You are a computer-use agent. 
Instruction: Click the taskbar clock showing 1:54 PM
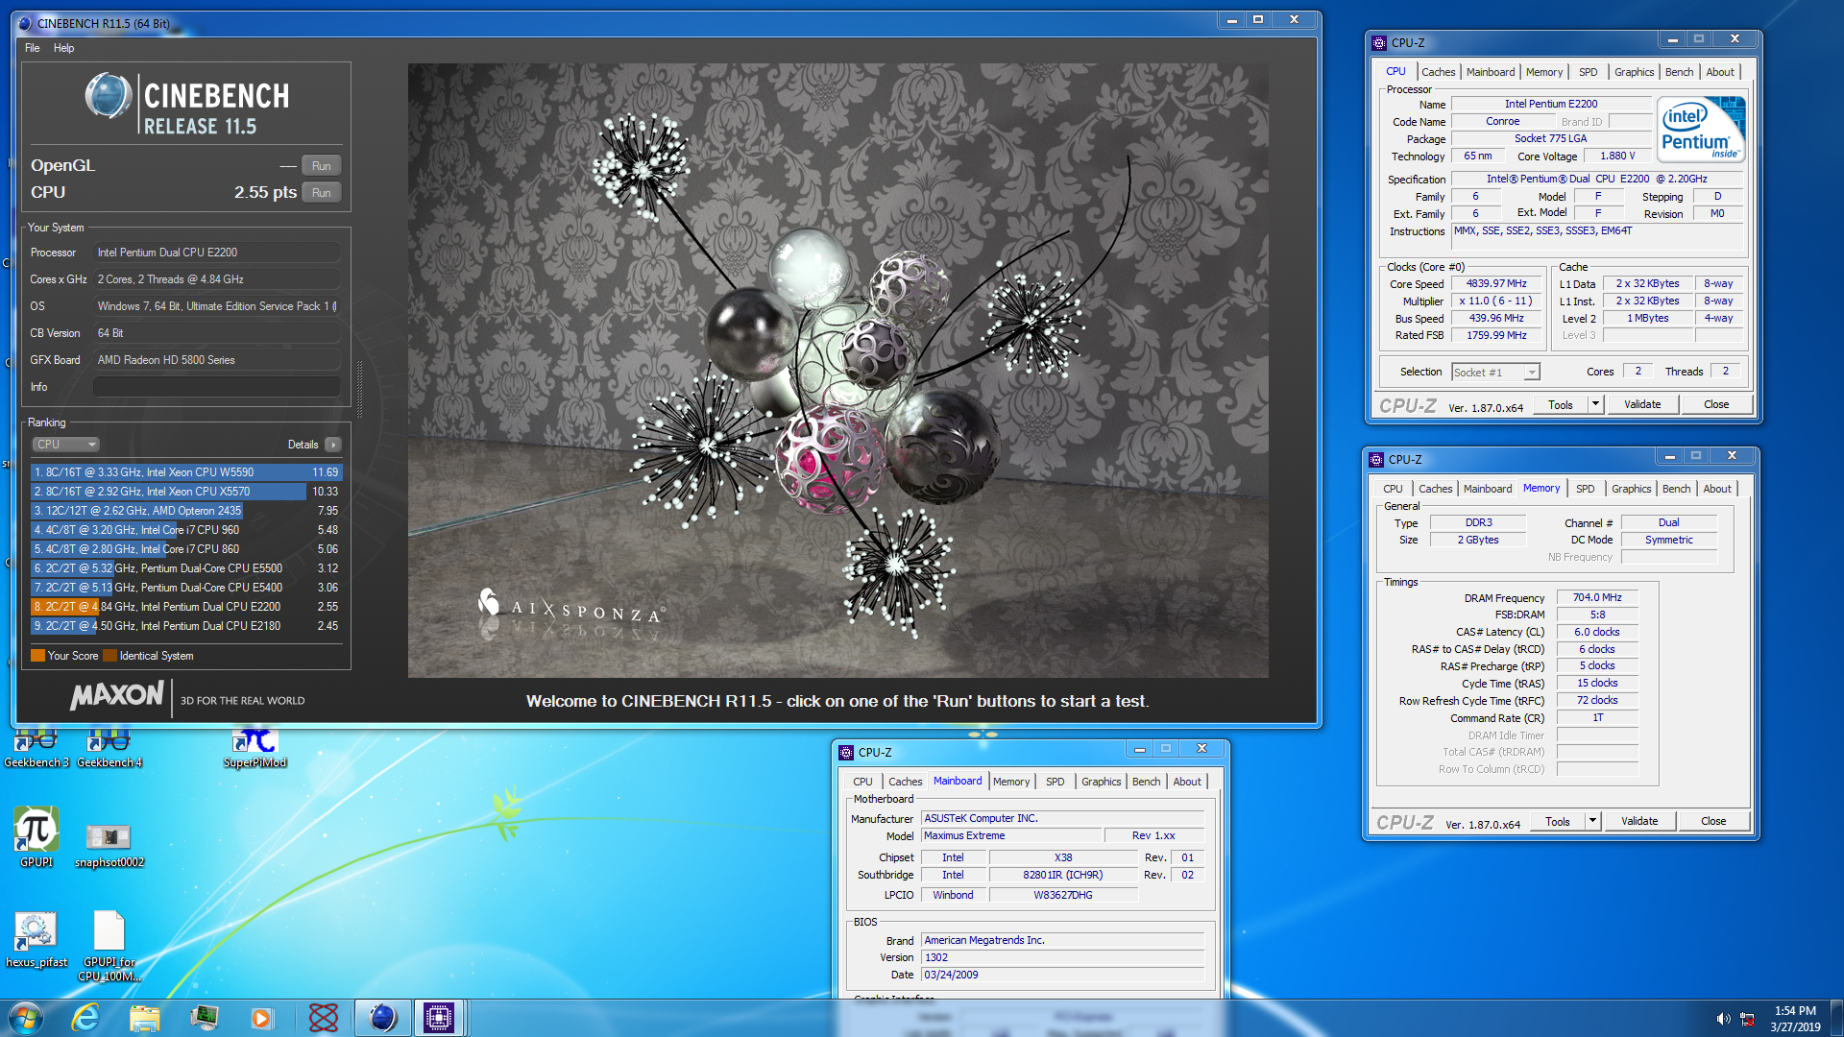1795,1018
